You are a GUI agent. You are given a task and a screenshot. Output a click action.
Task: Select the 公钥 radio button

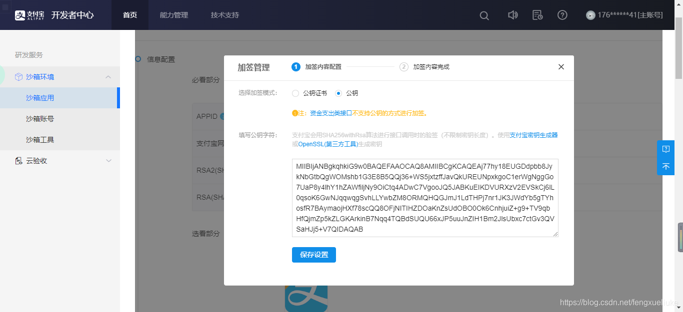338,93
